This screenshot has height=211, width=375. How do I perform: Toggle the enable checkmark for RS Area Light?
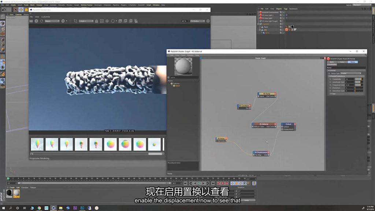[x=284, y=18]
